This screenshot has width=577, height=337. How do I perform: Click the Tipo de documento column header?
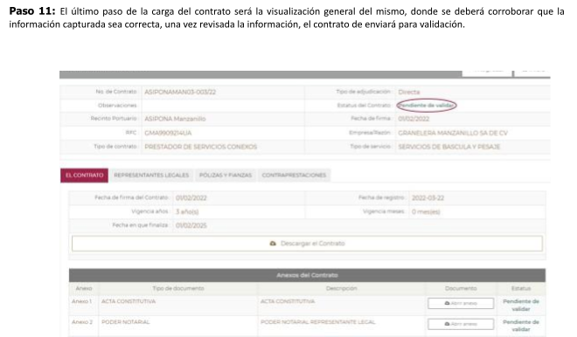(178, 288)
